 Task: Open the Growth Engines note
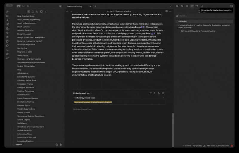point(24,120)
